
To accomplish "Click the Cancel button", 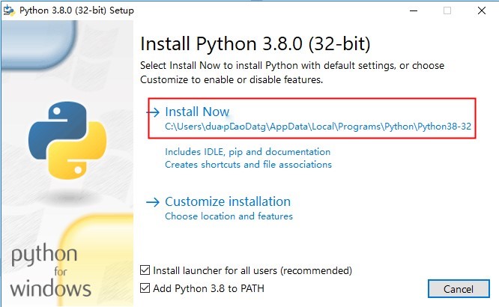I will click(459, 289).
